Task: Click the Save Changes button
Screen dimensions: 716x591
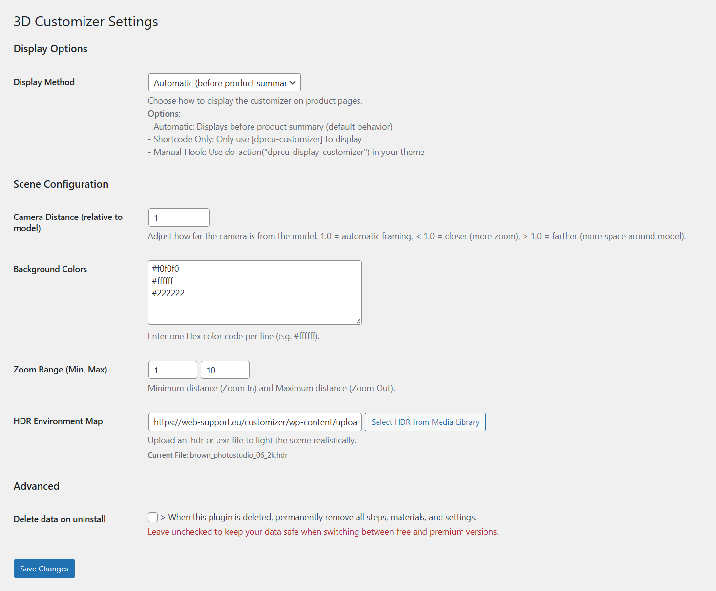Action: tap(44, 568)
